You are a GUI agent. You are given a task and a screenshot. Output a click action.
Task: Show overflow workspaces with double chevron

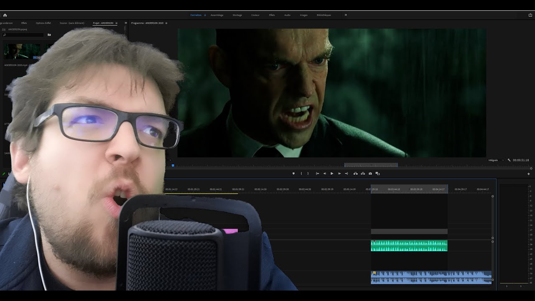pyautogui.click(x=346, y=15)
